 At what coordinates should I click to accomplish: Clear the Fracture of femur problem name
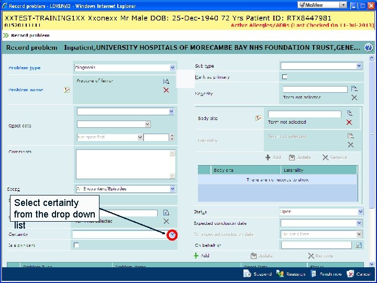click(166, 90)
